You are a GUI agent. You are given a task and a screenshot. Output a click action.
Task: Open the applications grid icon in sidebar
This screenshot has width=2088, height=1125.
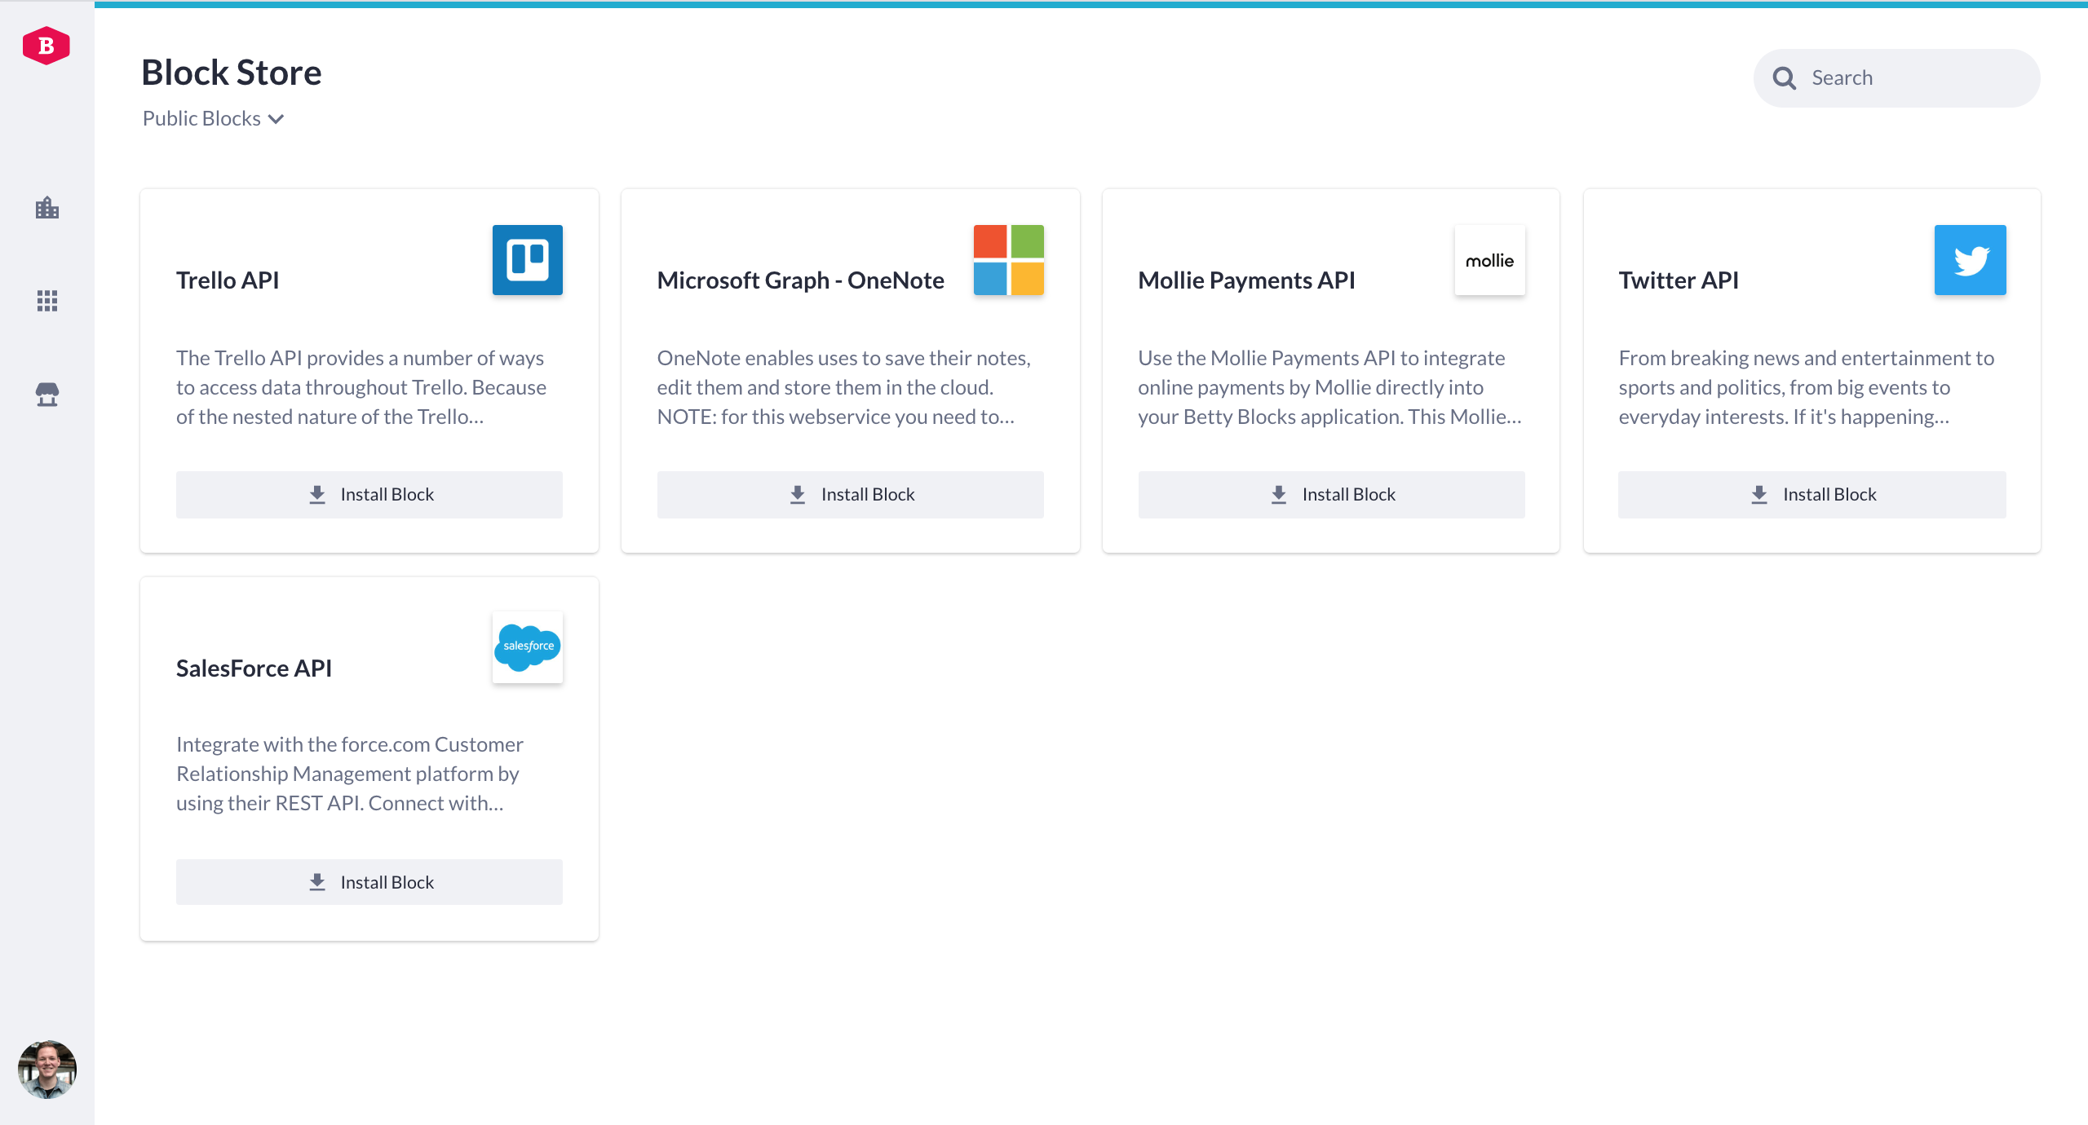point(47,301)
